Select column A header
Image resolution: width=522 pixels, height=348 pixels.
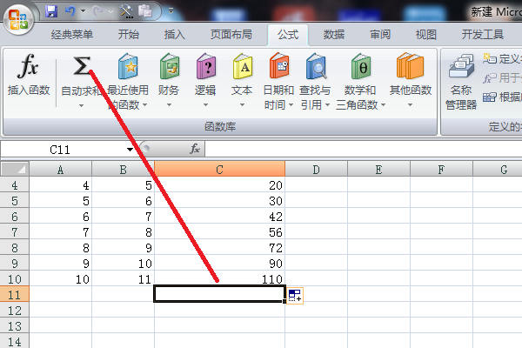[x=60, y=169]
